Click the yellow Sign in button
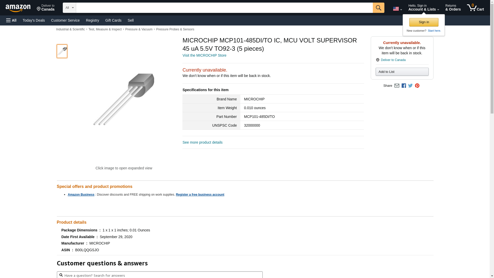The height and width of the screenshot is (278, 494). click(x=424, y=22)
